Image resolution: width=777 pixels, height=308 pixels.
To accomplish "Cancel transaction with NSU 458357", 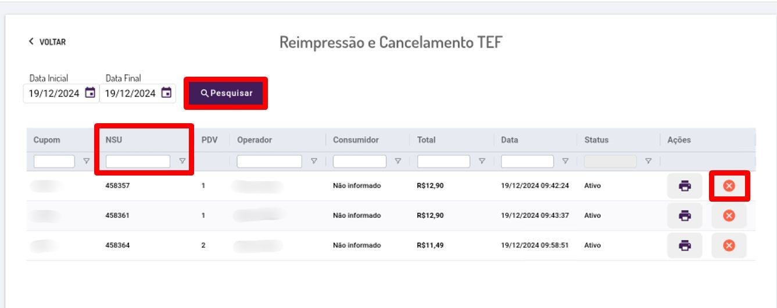I will pyautogui.click(x=729, y=186).
